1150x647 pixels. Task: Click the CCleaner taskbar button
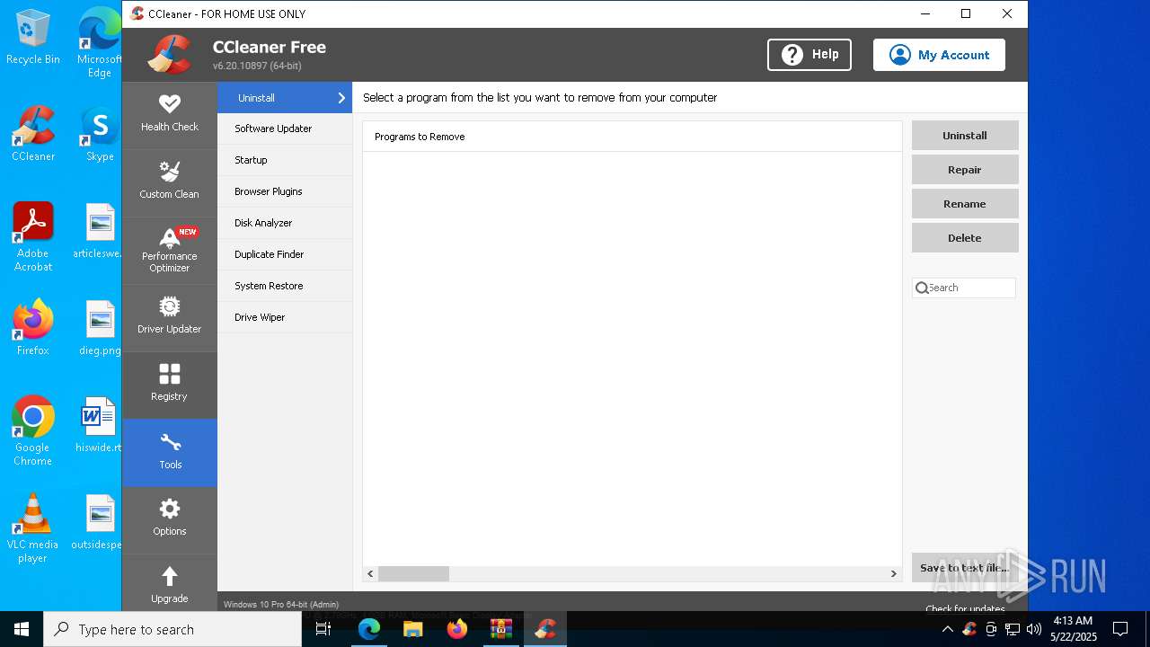point(545,629)
